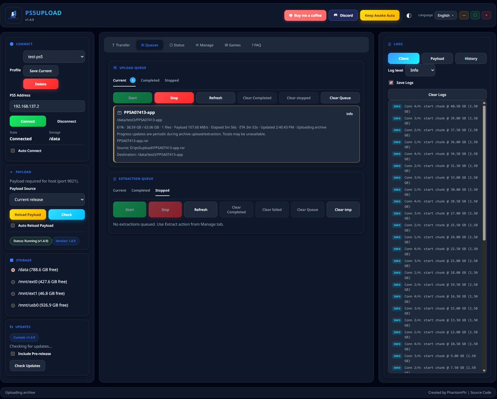Refresh the Upload Queue

[215, 98]
